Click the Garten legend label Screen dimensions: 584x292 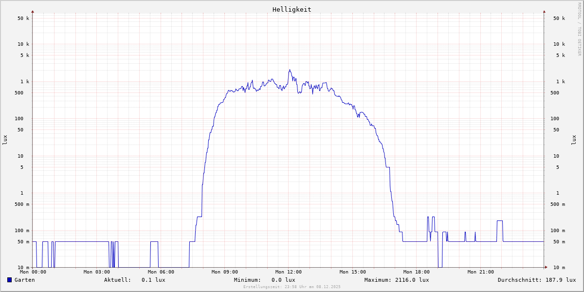click(x=24, y=280)
